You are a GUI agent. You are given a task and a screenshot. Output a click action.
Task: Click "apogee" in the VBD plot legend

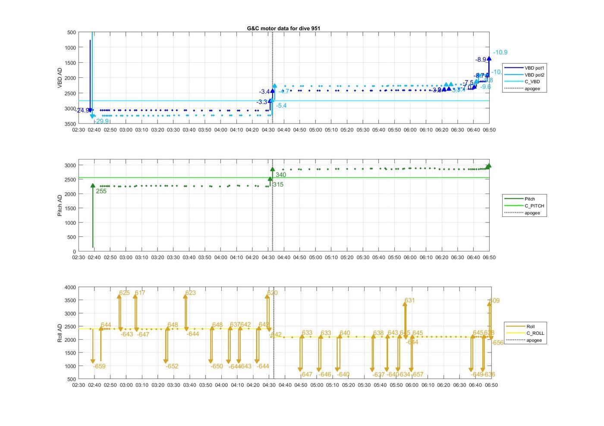532,89
